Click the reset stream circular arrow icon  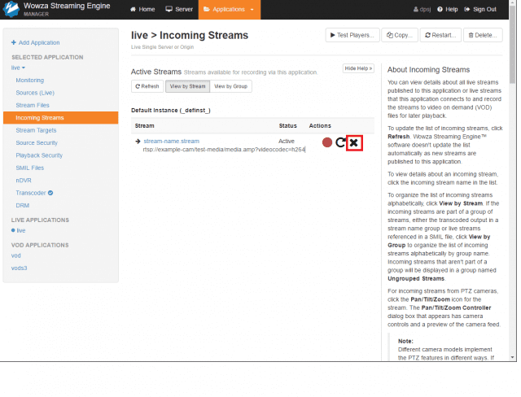click(340, 142)
